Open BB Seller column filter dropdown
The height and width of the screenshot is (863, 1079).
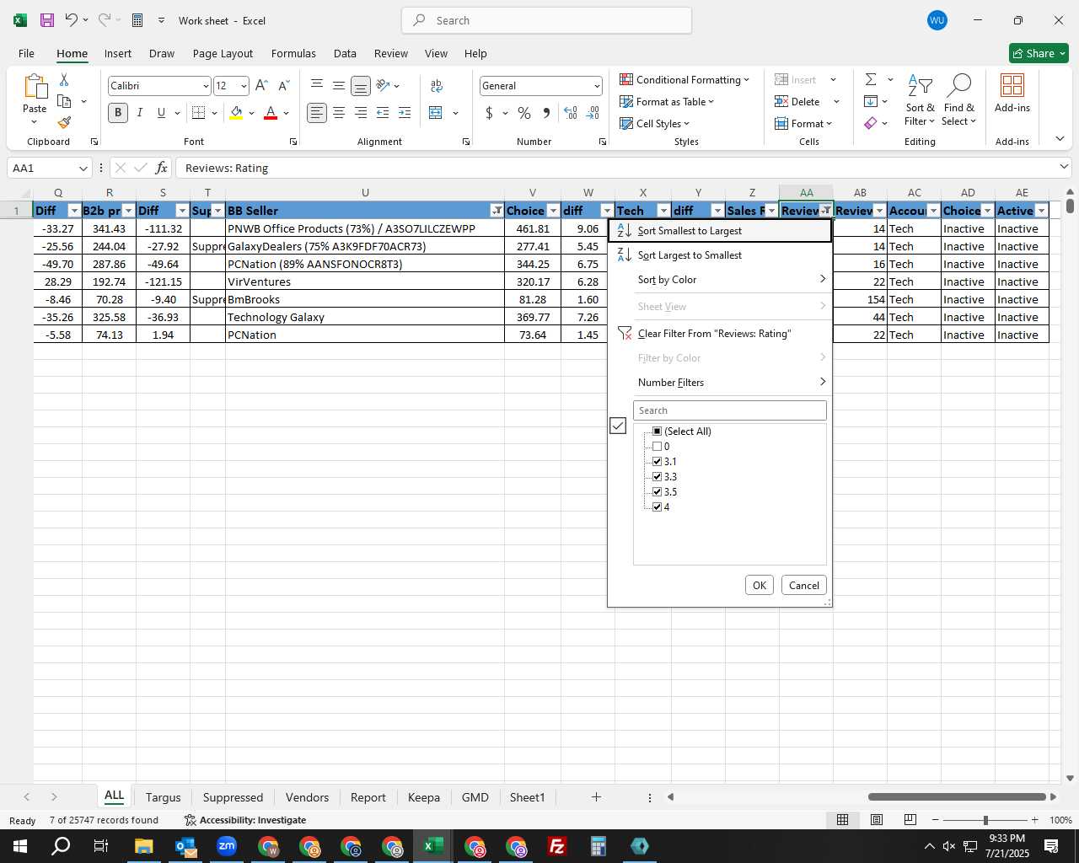497,211
